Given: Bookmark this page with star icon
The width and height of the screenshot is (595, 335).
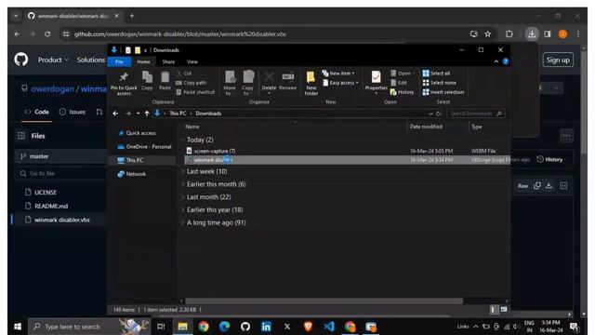Looking at the screenshot, I should pos(487,34).
